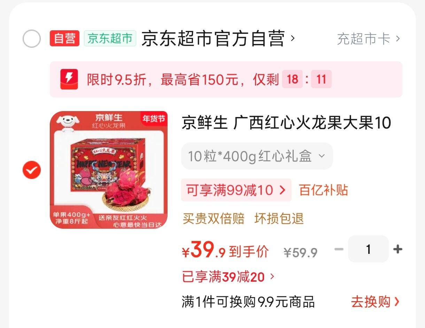Tap the red 自营 badge
Viewport: 425px width, 328px height.
64,38
